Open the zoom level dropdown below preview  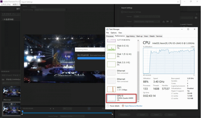[x=67, y=109]
